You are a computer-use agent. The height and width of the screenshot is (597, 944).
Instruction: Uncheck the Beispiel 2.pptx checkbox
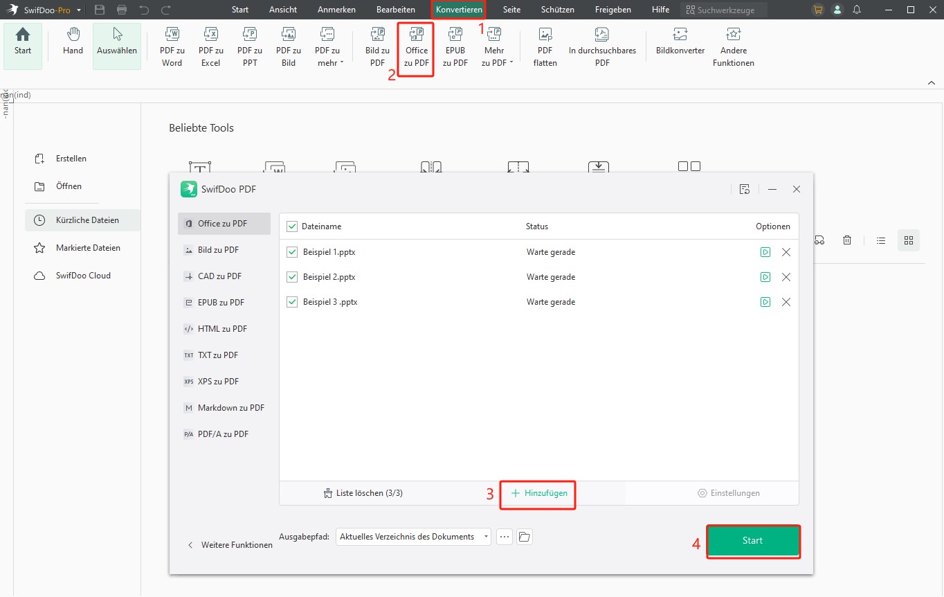(292, 277)
